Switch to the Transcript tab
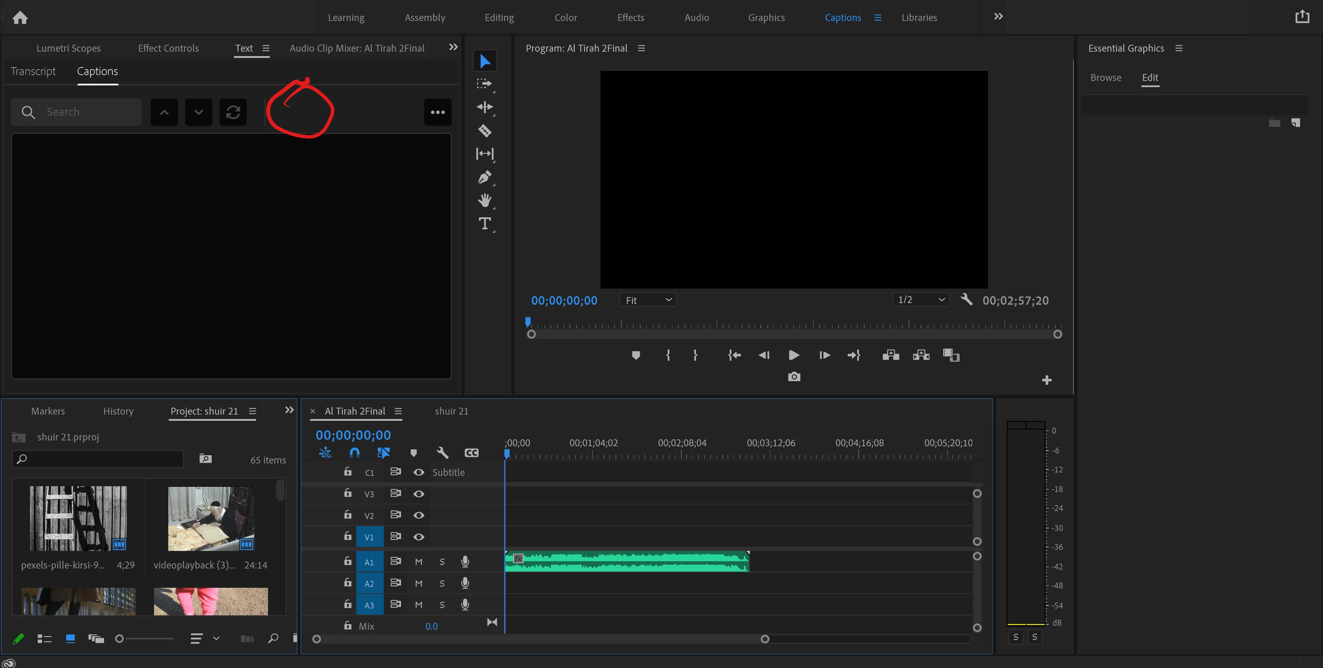Image resolution: width=1323 pixels, height=668 pixels. point(33,71)
